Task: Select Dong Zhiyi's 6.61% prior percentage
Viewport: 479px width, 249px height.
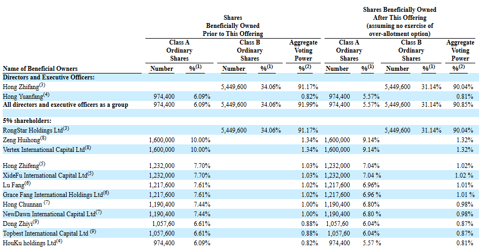Action: pos(202,224)
